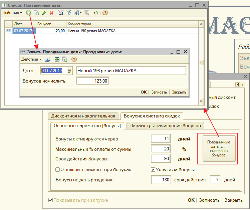The height and width of the screenshot is (210, 250).
Task: Sort by the Дата column header
Action: pos(24,24)
